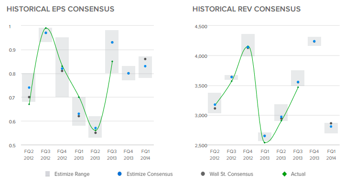345x185 pixels.
Task: Click the EPS Estimize Consensus dot for FQ1 2014
Action: pos(145,66)
